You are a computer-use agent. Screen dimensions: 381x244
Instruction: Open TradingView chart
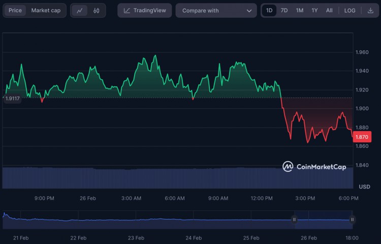click(x=145, y=11)
